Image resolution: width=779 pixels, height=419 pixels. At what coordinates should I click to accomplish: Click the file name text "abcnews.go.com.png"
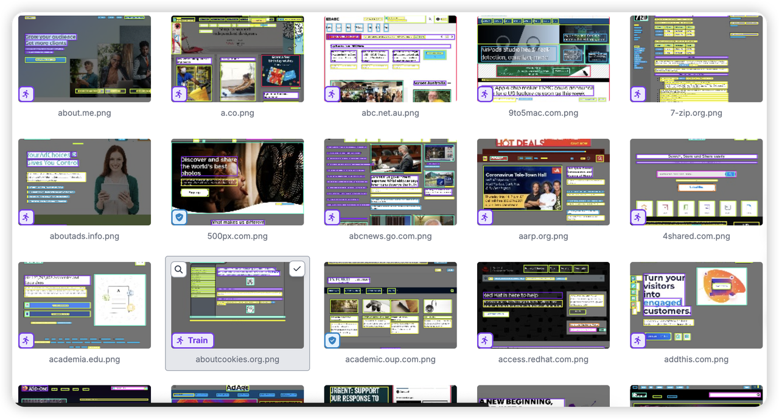(x=391, y=236)
